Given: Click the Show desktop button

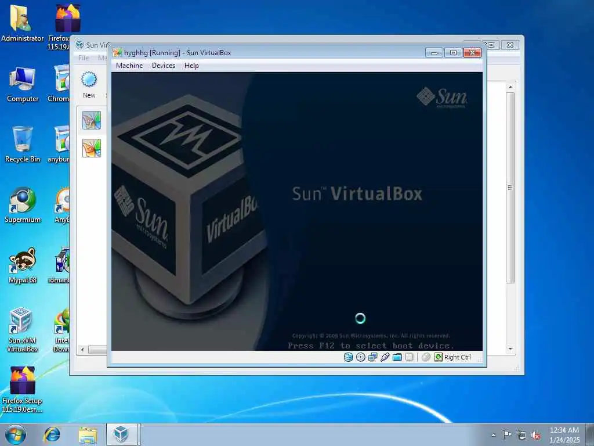Looking at the screenshot, I should 590,434.
